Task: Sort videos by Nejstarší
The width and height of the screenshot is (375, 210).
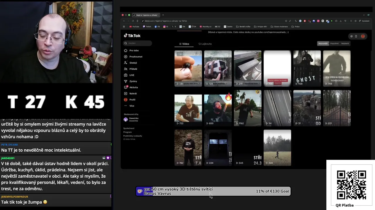Action: point(345,43)
